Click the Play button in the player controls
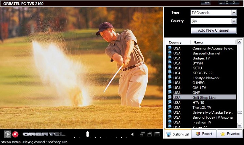The width and height of the screenshot is (244, 145). tap(8, 134)
